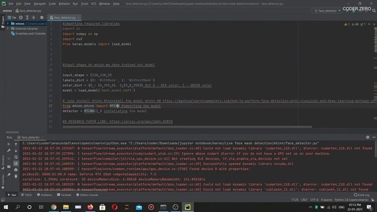The image size is (377, 212).
Task: Click the Python interpreter status bar widget
Action: pos(351,200)
